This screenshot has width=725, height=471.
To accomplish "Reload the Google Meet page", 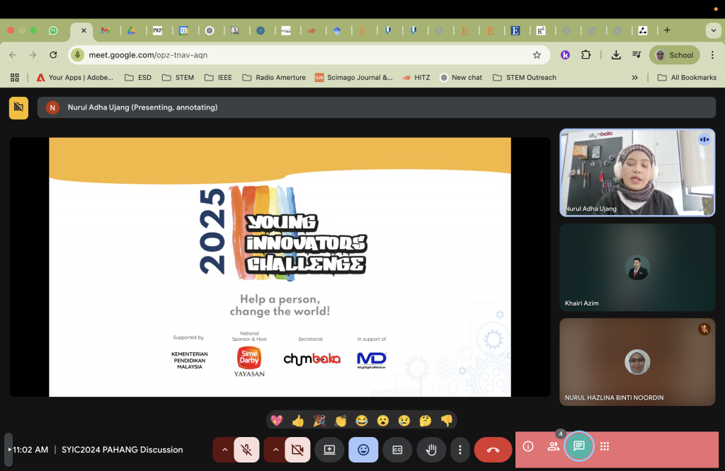I will tap(53, 55).
